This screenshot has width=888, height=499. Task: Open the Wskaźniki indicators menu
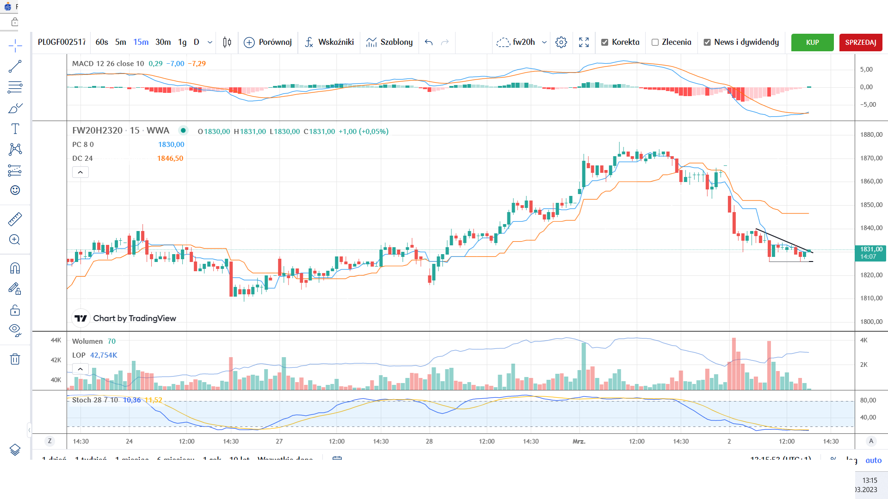pyautogui.click(x=329, y=42)
